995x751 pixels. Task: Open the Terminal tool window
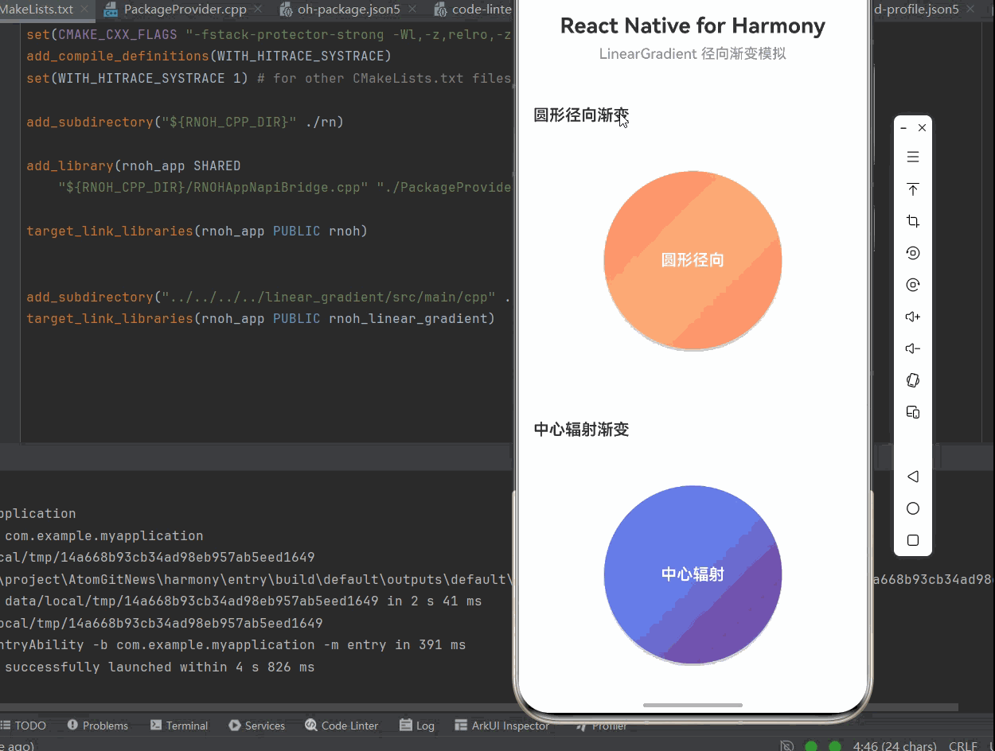(x=179, y=726)
